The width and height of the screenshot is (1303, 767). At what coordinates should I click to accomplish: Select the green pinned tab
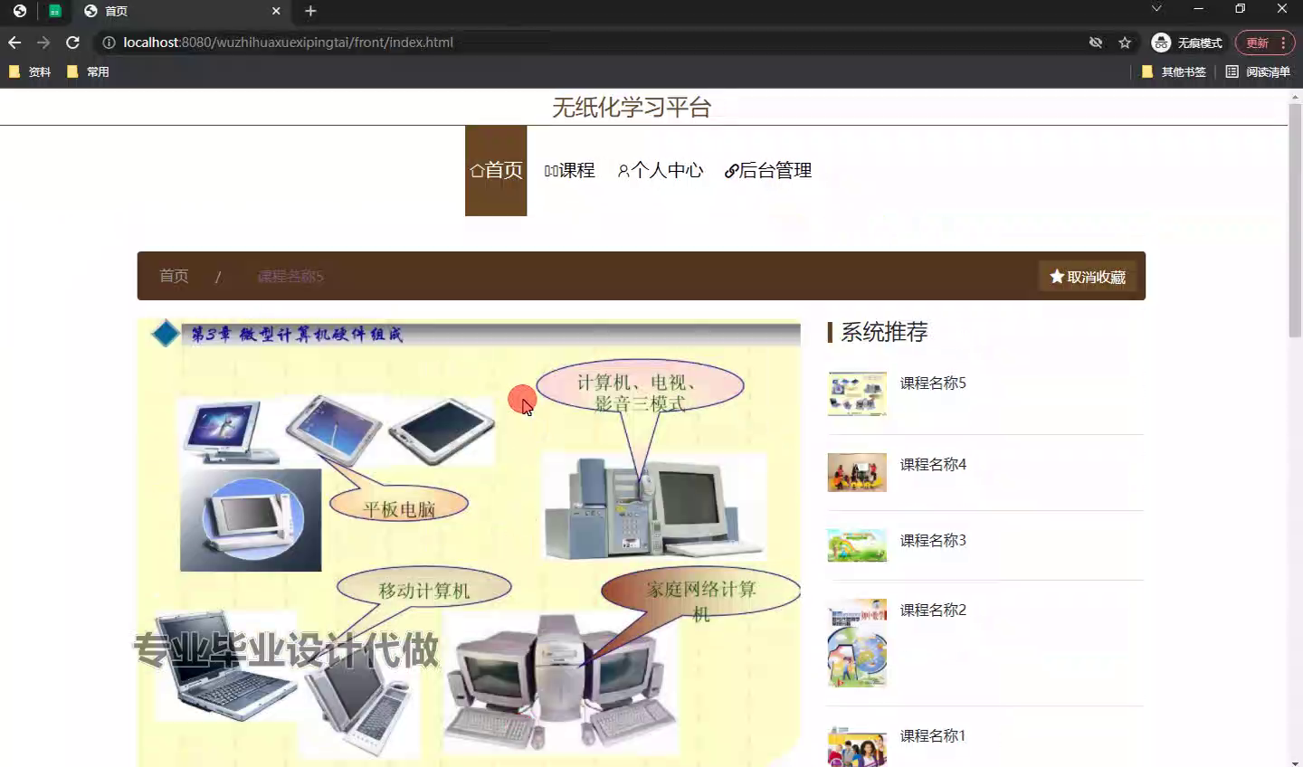[x=55, y=11]
